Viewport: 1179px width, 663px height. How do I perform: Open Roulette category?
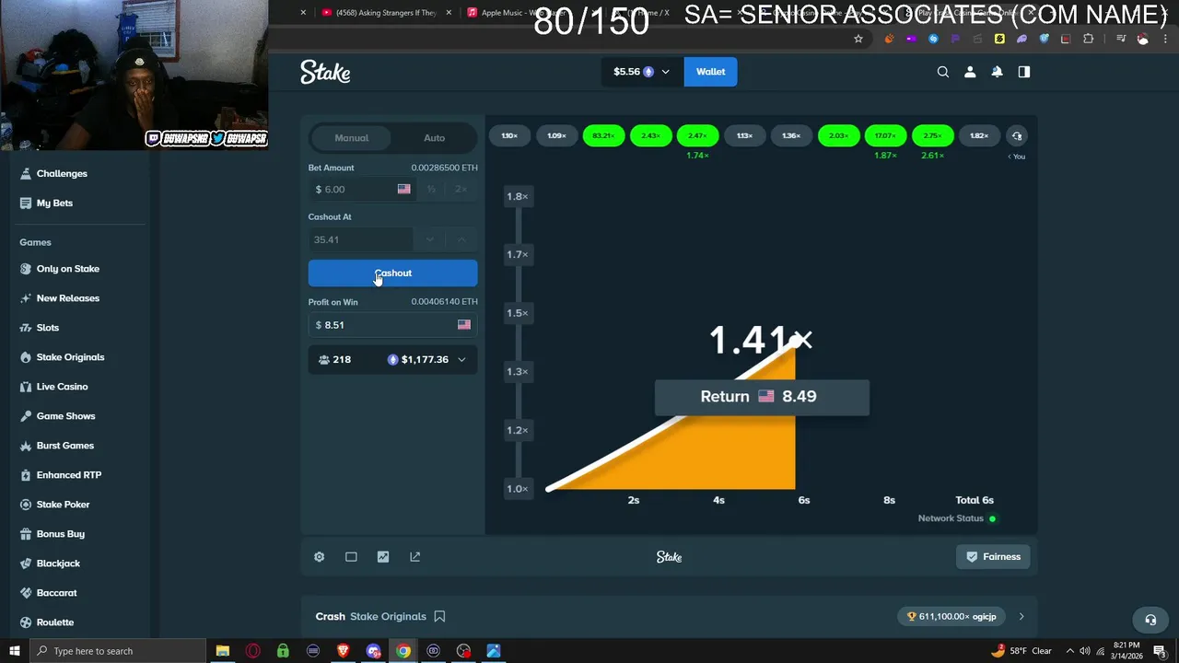54,622
